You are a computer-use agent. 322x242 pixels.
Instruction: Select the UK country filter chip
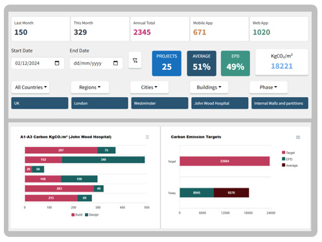tap(40, 103)
